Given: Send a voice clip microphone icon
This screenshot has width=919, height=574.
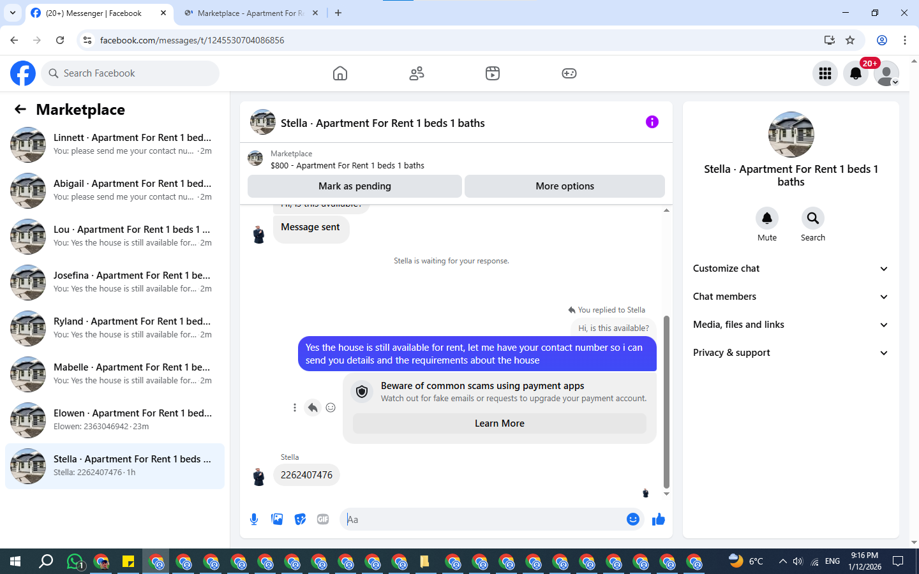Looking at the screenshot, I should coord(254,519).
